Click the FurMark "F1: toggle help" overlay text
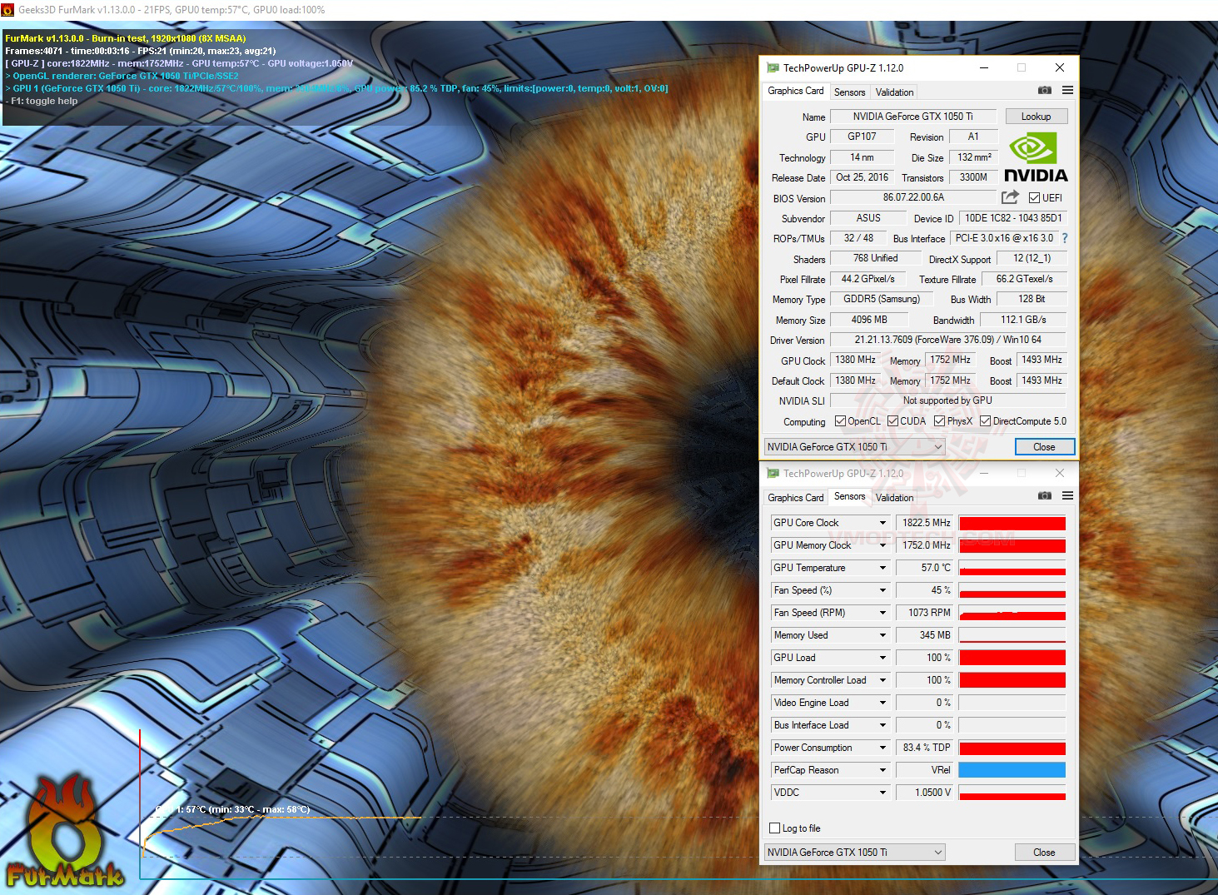 coord(42,101)
